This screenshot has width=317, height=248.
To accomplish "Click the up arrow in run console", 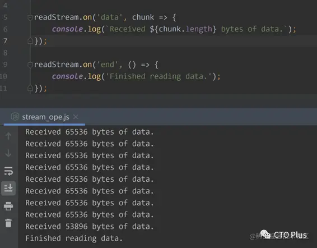I will coord(8,136).
